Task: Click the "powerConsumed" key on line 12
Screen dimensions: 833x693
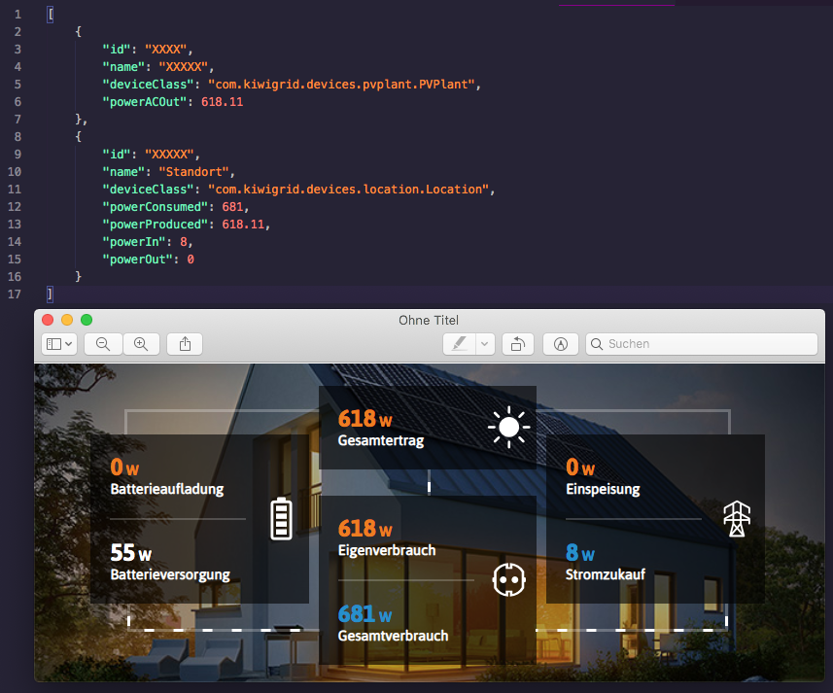Action: (156, 207)
